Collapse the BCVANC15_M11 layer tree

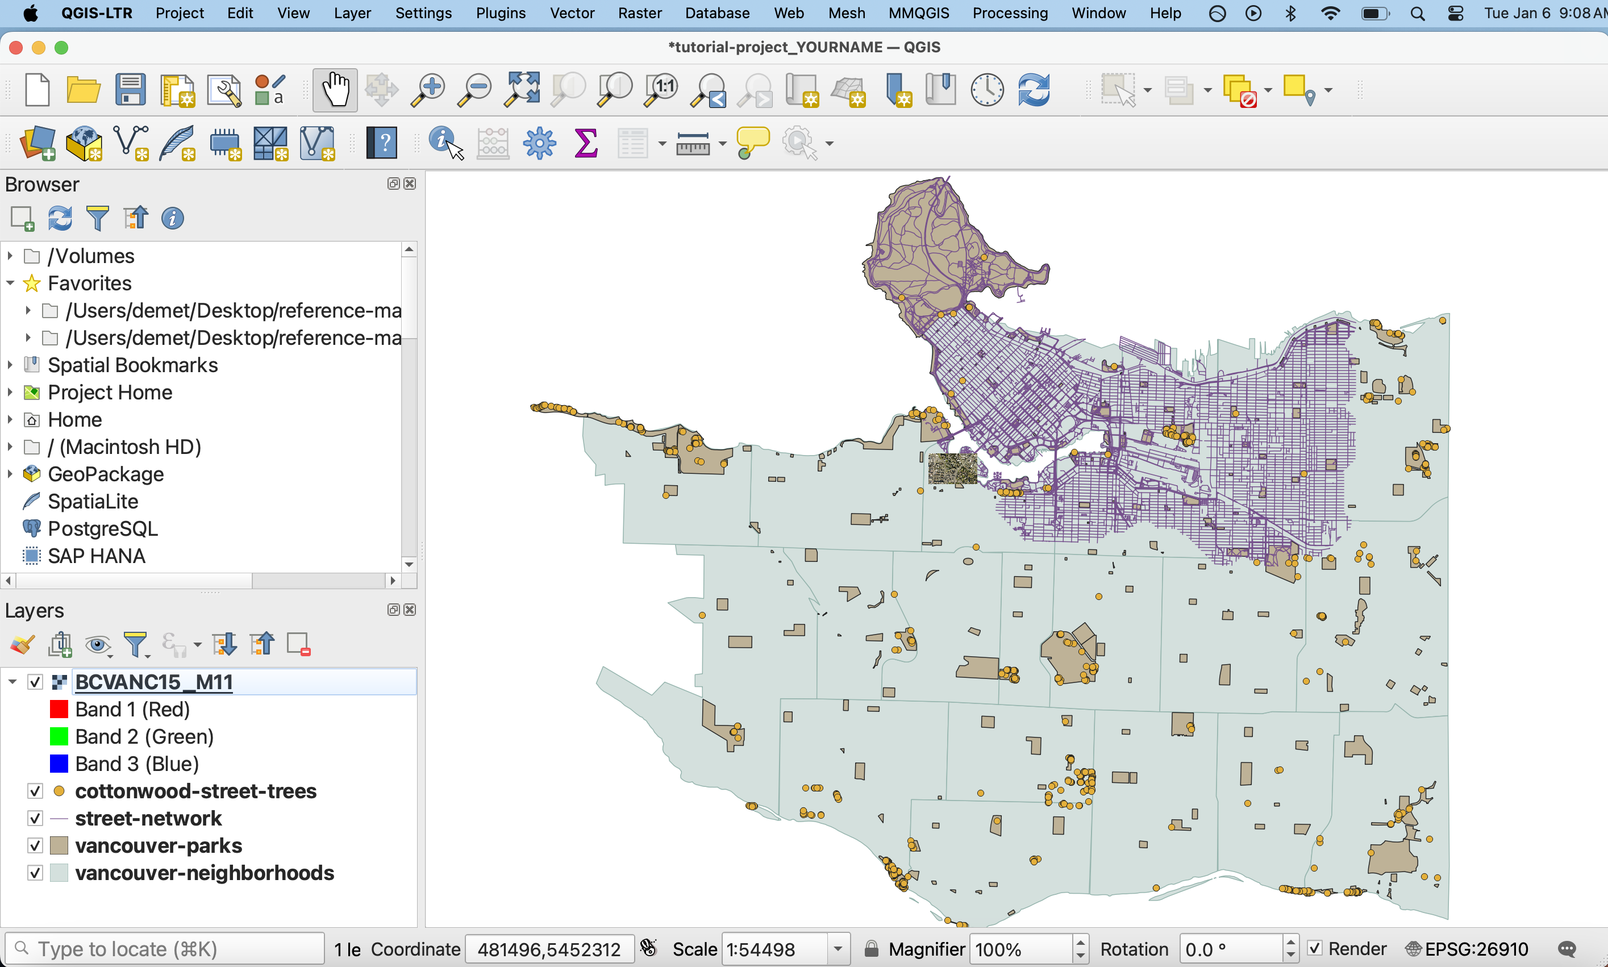(13, 682)
